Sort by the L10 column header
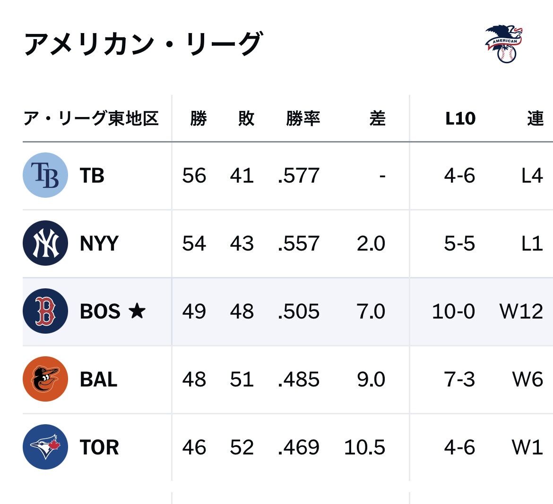 click(460, 118)
